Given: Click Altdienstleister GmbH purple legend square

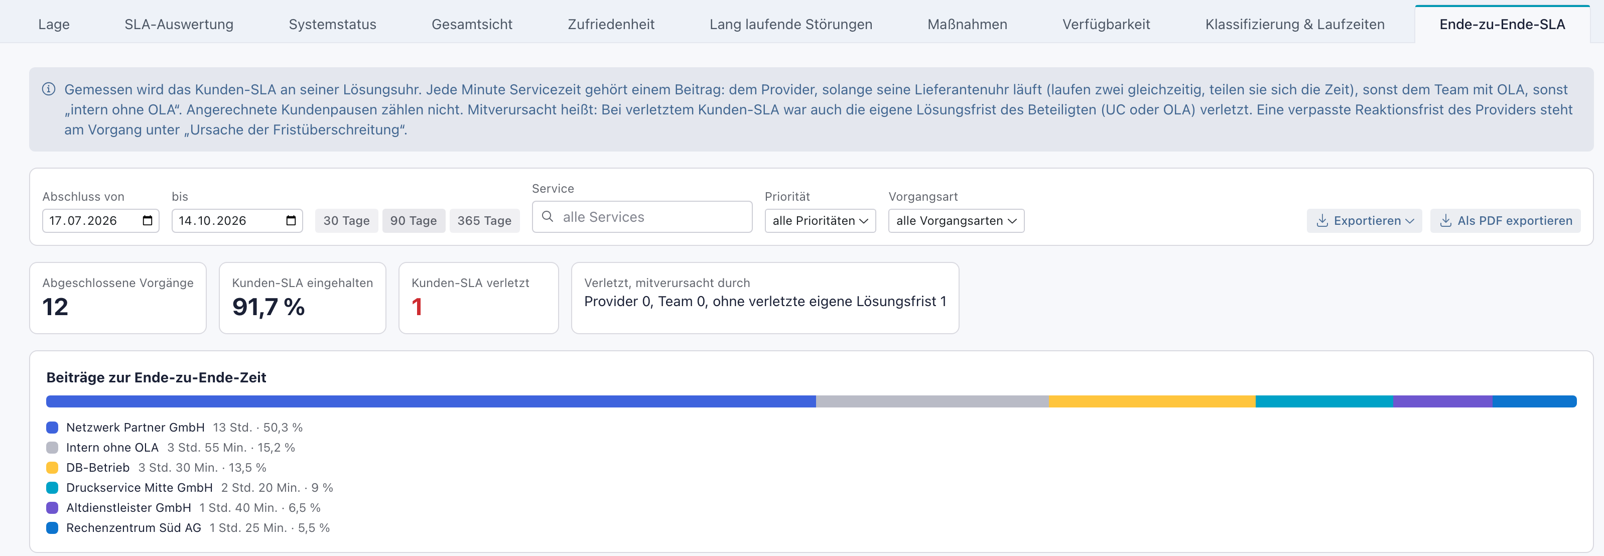Looking at the screenshot, I should coord(52,507).
